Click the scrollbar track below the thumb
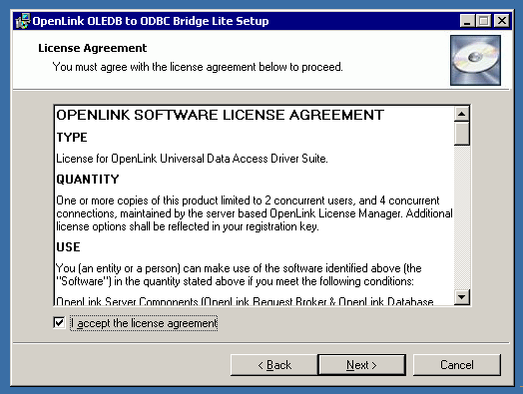This screenshot has width=523, height=394. (462, 216)
